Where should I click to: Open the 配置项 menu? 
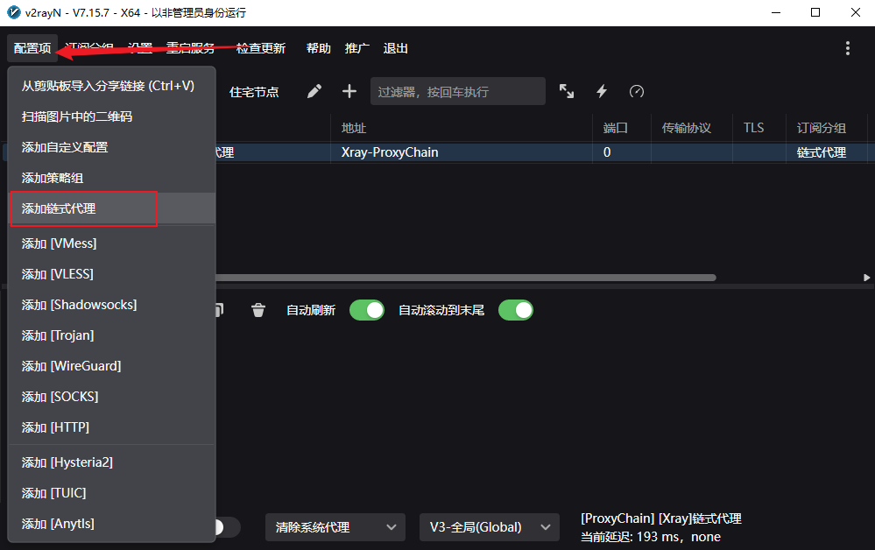tap(32, 48)
